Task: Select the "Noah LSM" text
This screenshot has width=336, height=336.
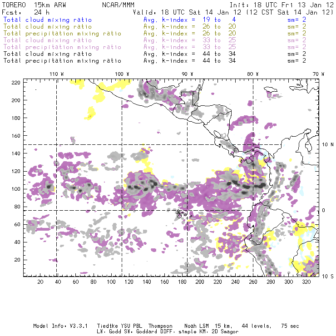Action: pos(197,326)
